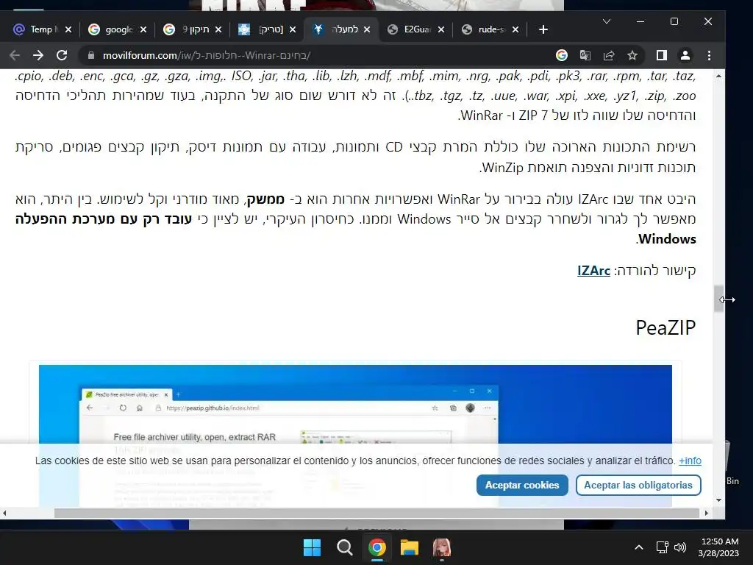Close the E2Guardian tab
This screenshot has width=753, height=565.
click(x=441, y=29)
